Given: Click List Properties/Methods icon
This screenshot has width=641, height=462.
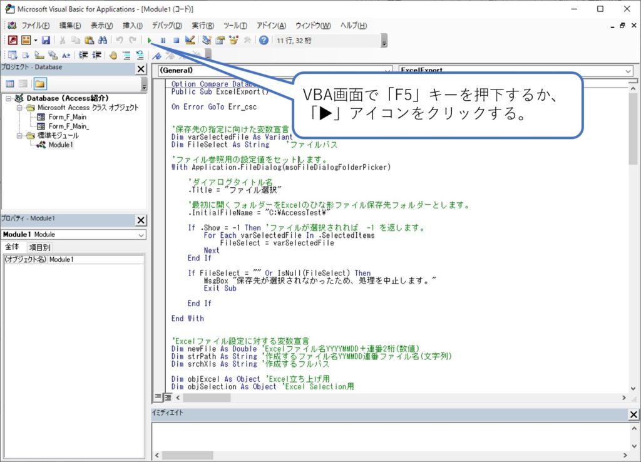Looking at the screenshot, I should pos(13,55).
